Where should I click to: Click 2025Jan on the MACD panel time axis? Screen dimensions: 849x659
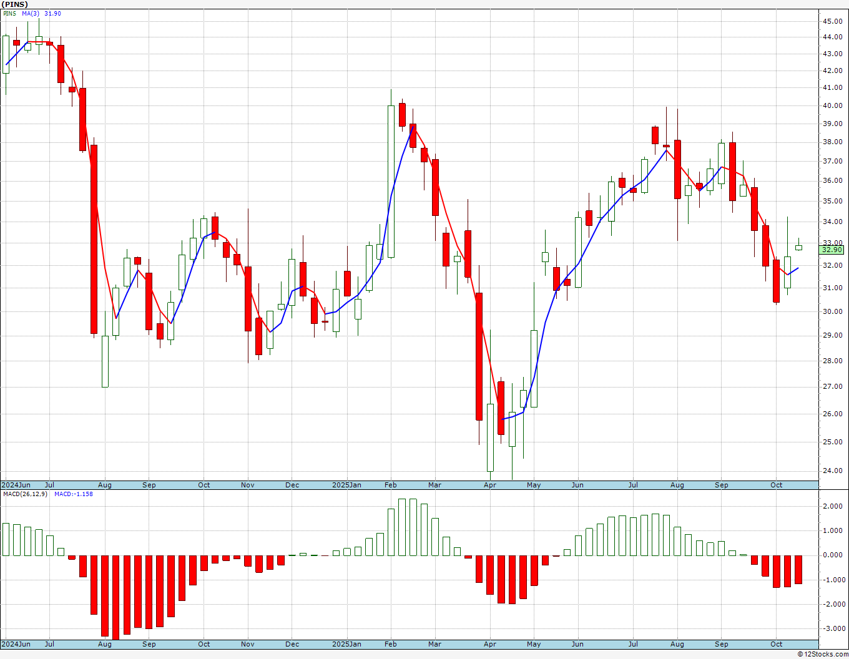(346, 644)
